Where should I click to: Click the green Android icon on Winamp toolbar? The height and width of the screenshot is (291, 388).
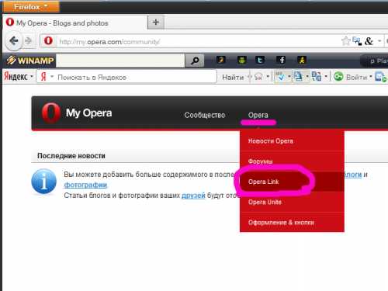(241, 61)
